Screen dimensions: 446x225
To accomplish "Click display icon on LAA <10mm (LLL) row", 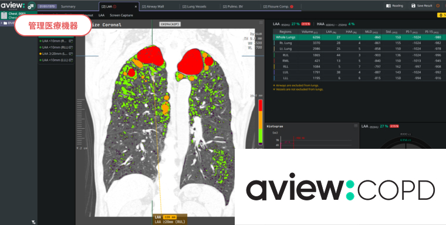I will [71, 60].
